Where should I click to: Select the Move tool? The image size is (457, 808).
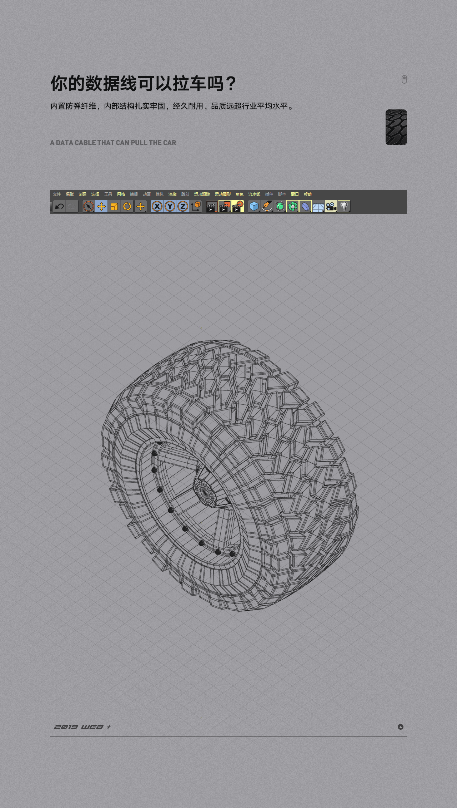(x=101, y=207)
